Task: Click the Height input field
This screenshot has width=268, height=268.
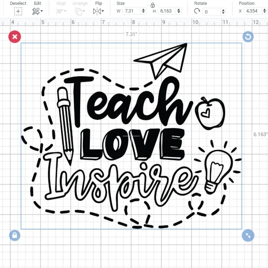Action: [167, 11]
